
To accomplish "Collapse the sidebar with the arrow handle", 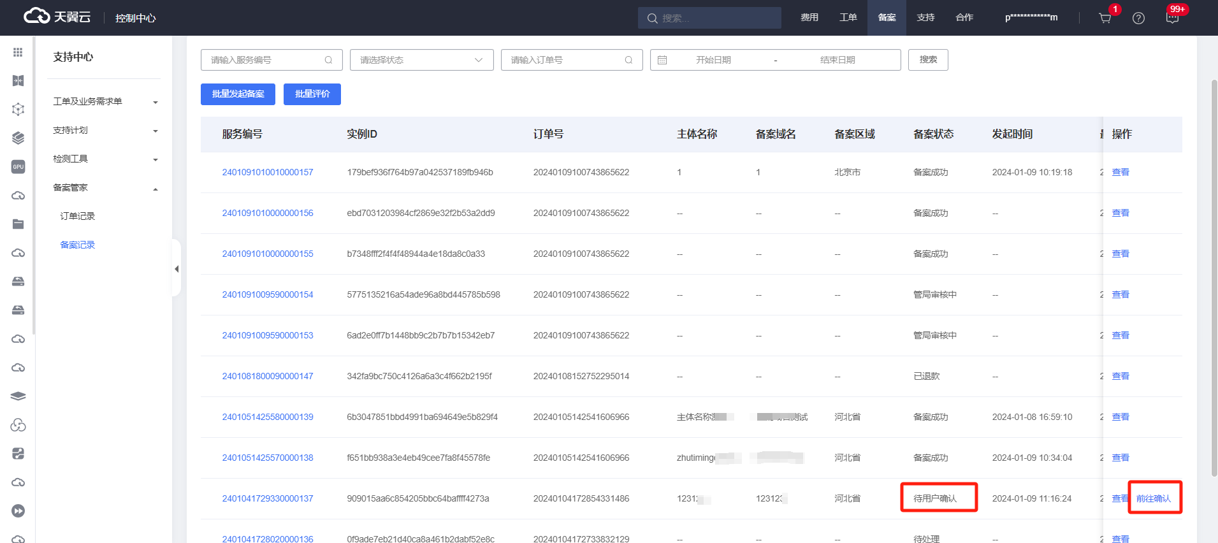I will [x=177, y=268].
